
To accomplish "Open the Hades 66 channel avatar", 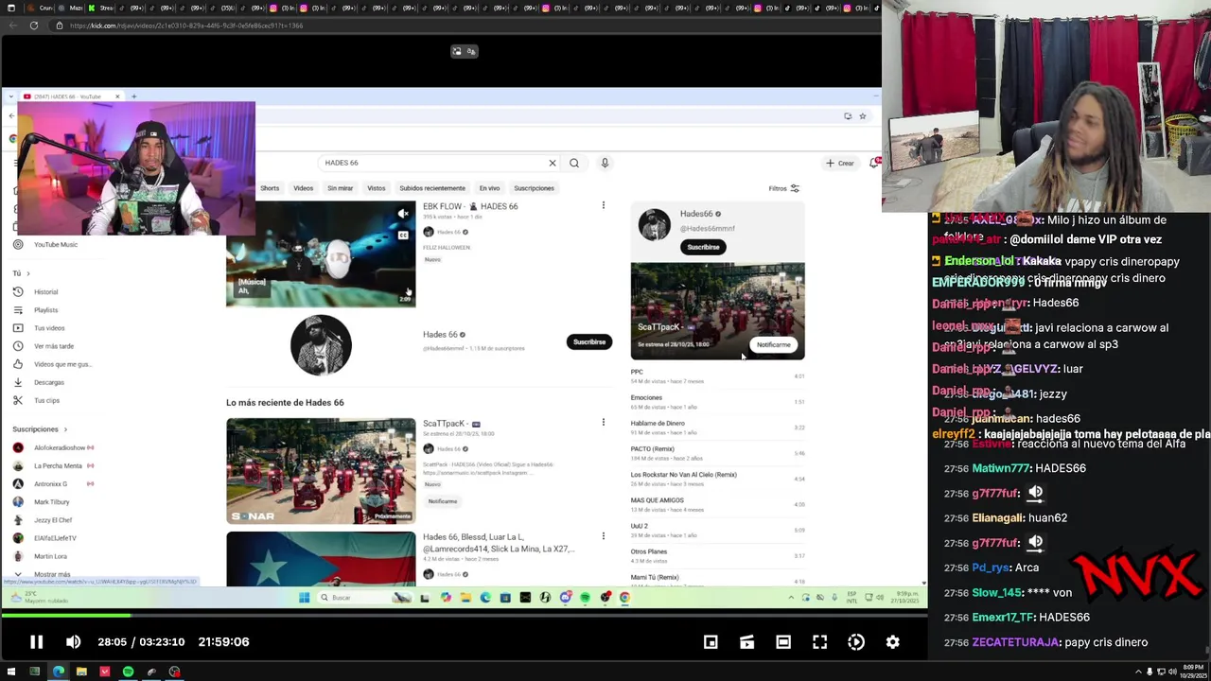I will coord(321,344).
